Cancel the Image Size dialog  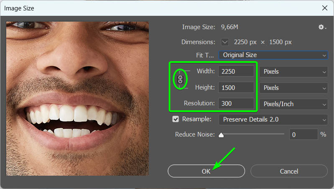289,171
